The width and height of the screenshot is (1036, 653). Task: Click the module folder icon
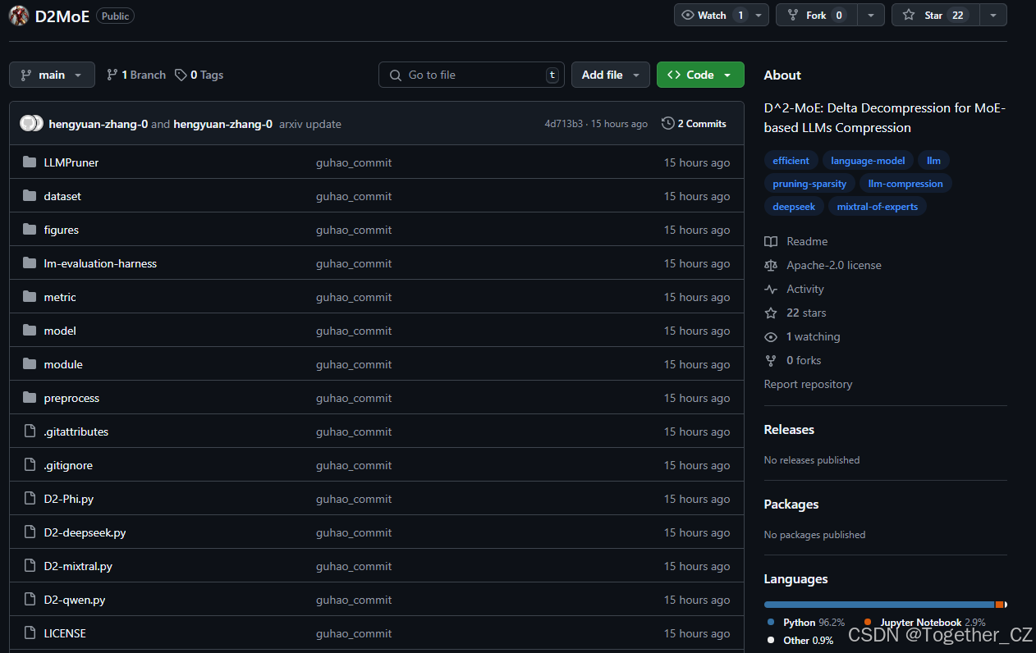[30, 364]
